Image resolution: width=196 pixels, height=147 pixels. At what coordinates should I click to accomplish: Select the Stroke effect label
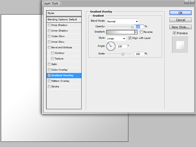pyautogui.click(x=55, y=87)
